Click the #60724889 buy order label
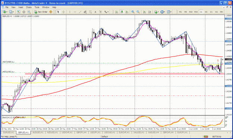The height and width of the screenshot is (139, 233). [x=9, y=62]
